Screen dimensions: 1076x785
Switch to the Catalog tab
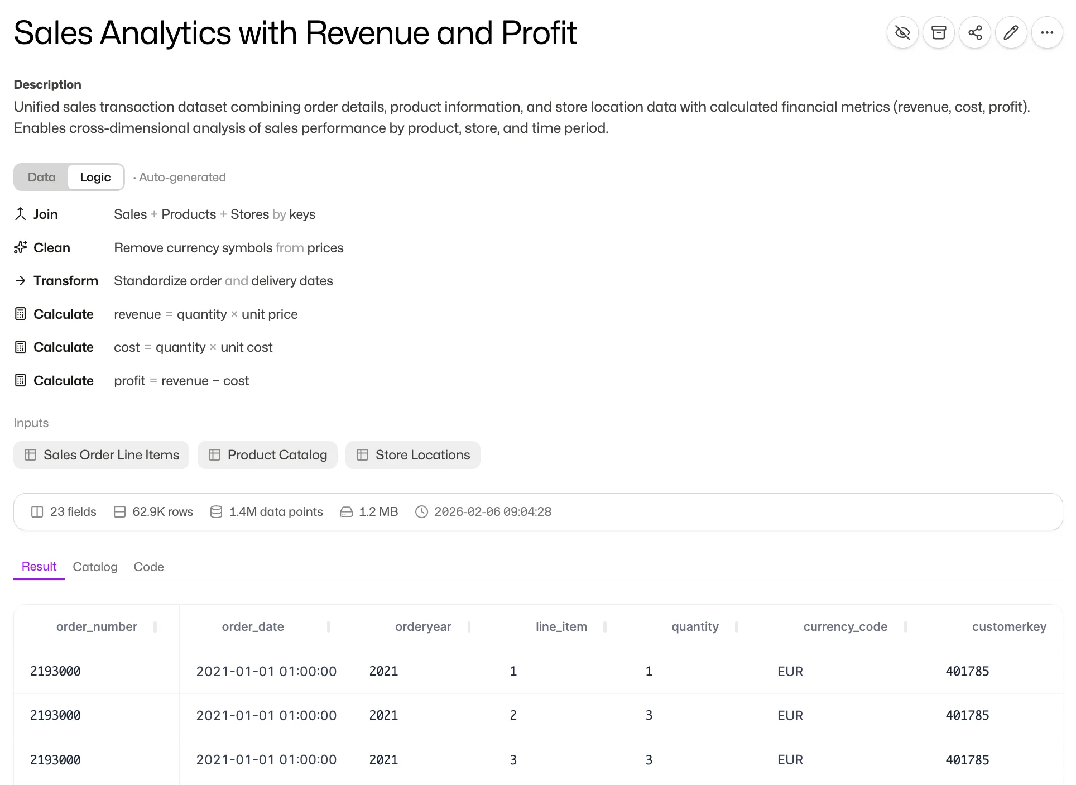coord(95,567)
